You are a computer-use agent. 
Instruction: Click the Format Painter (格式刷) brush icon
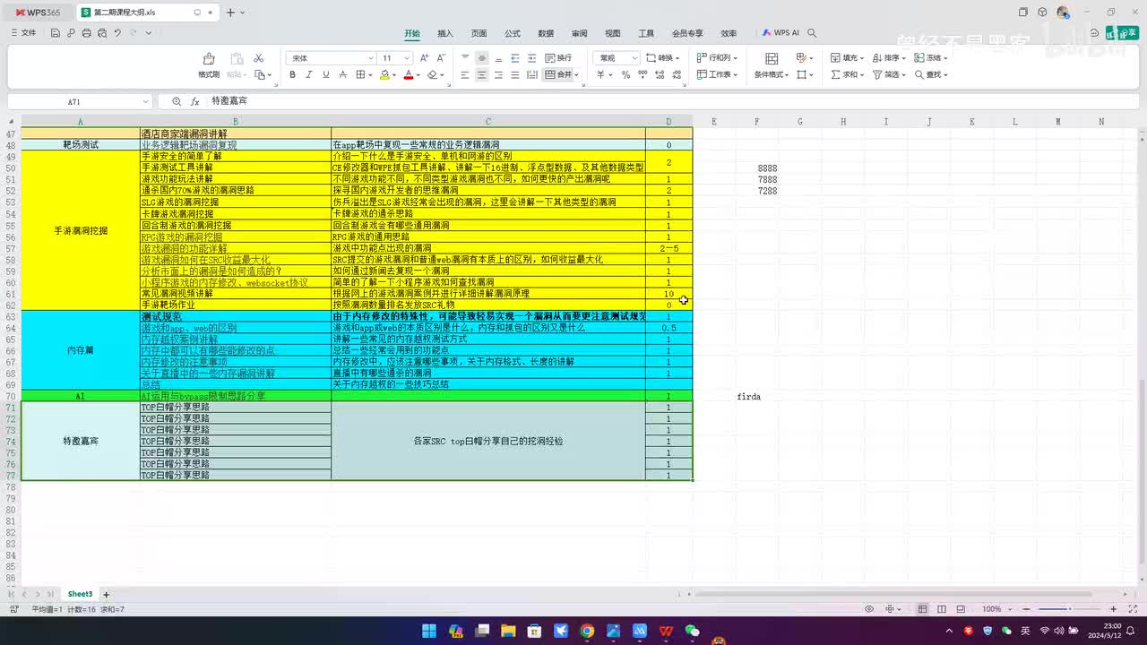209,58
